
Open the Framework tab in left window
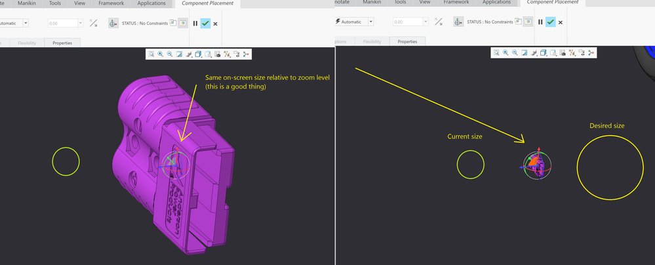tap(111, 3)
